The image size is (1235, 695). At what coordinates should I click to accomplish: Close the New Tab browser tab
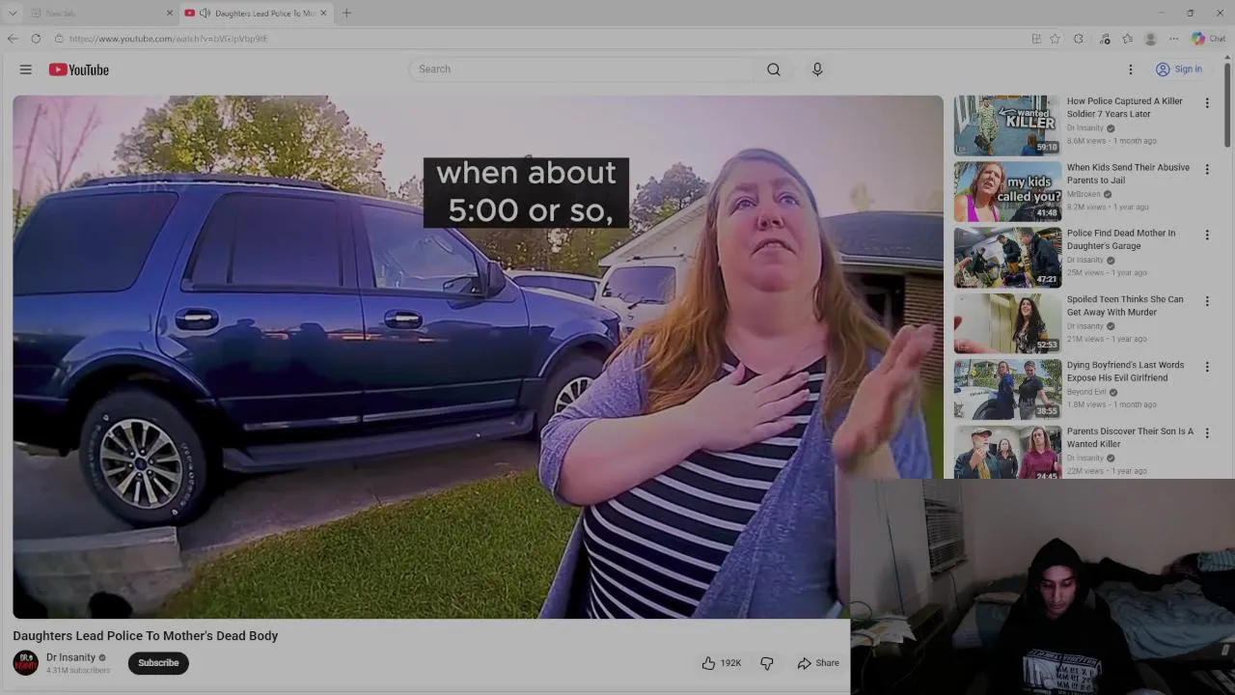[170, 13]
